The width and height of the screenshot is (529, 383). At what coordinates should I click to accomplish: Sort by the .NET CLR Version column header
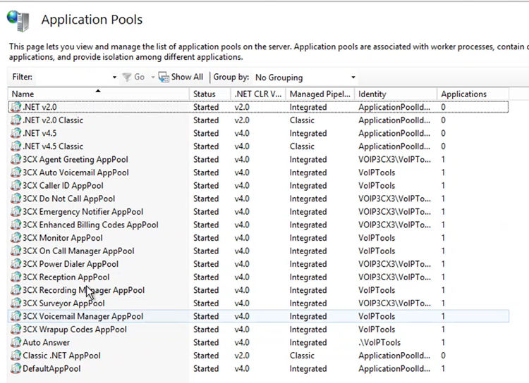(x=258, y=94)
